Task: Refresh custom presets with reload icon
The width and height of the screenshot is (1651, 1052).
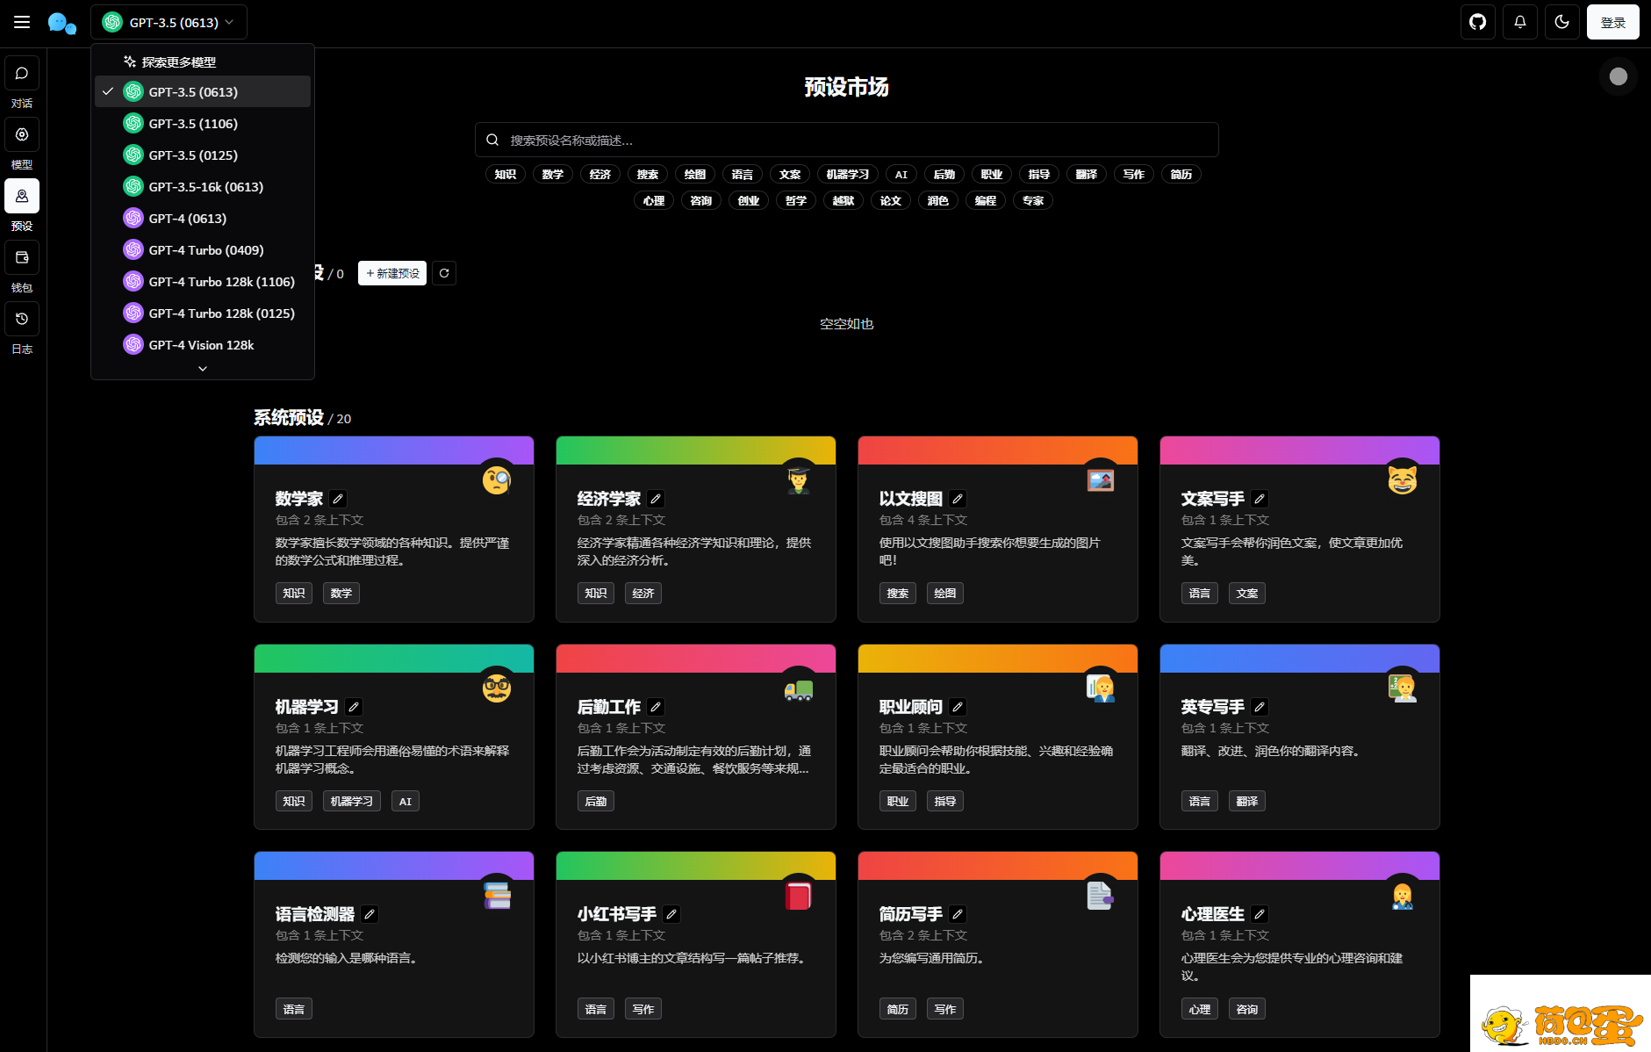Action: coord(444,273)
